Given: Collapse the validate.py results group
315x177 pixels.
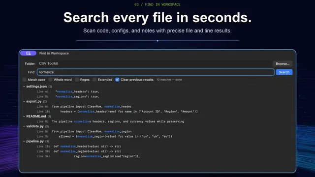Looking at the screenshot, I should 24,126.
